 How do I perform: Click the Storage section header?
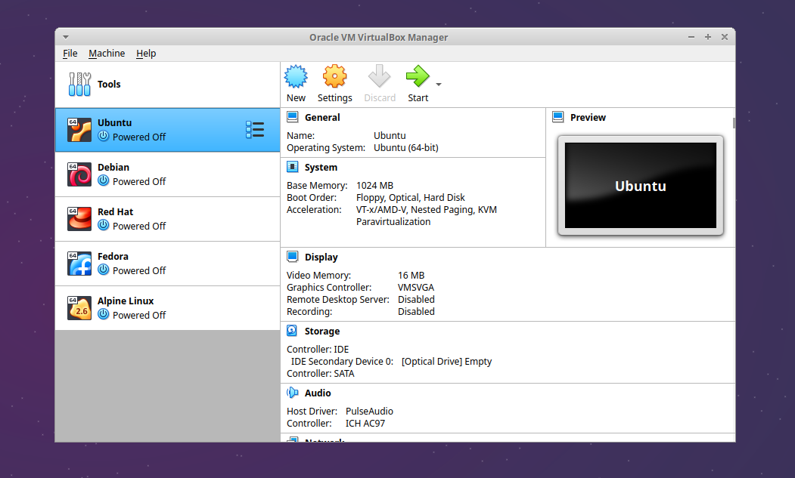pyautogui.click(x=321, y=332)
